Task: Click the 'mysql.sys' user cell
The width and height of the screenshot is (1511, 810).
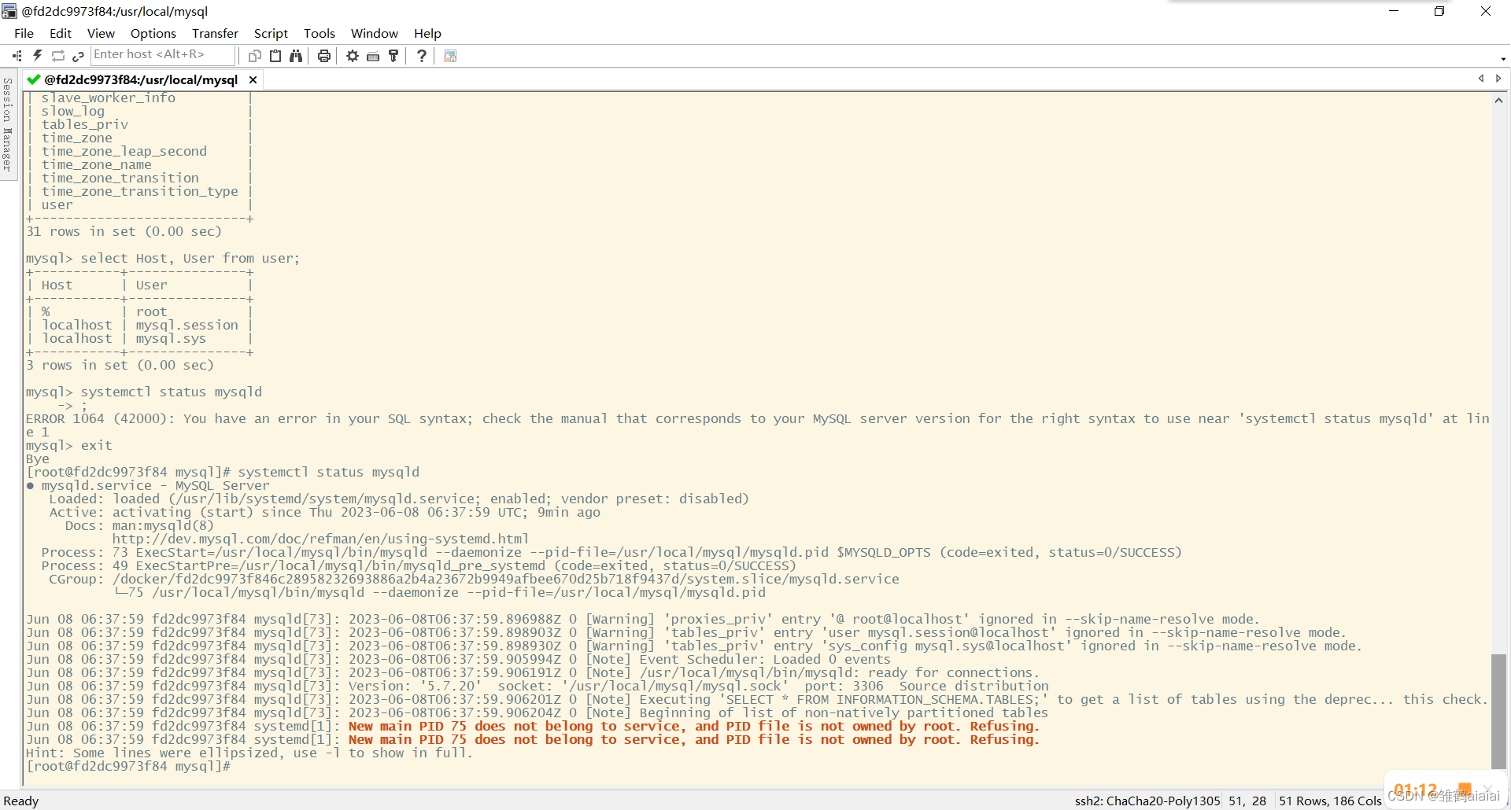Action: tap(171, 338)
